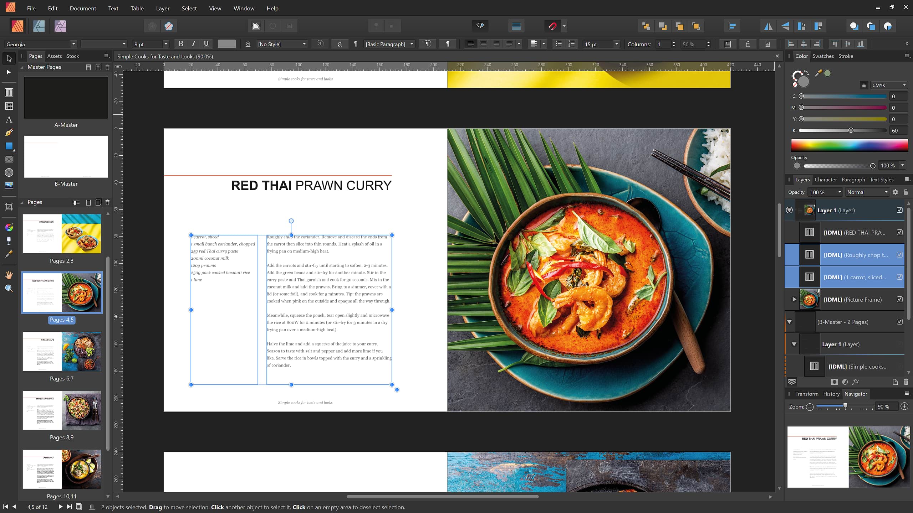Toggle visibility of the B-Master layer
The image size is (913, 513).
[x=899, y=322]
